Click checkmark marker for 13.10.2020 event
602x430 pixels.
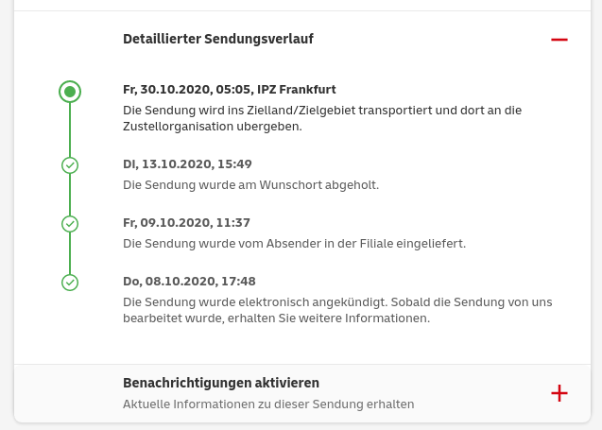click(x=70, y=165)
